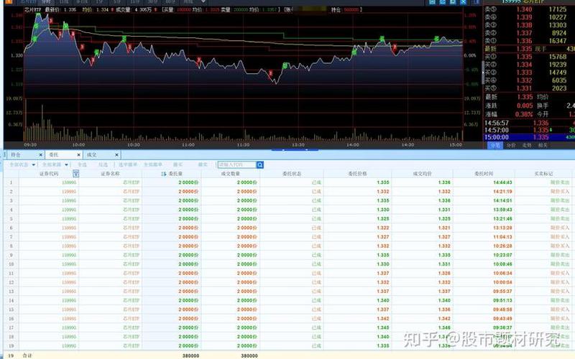Image resolution: width=575 pixels, height=359 pixels.
Task: Click the 成交均价 column header
Action: click(422, 174)
